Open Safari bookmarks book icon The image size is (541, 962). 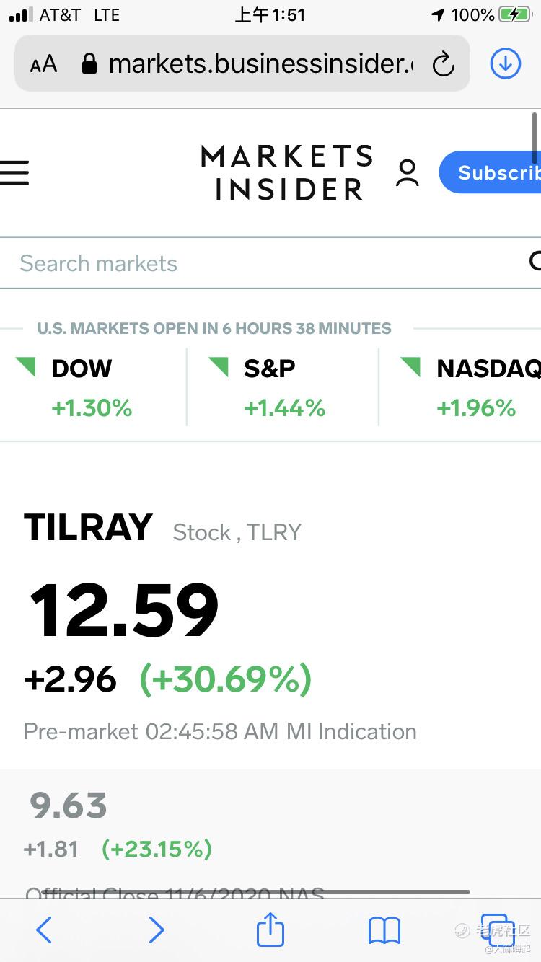coord(384,930)
